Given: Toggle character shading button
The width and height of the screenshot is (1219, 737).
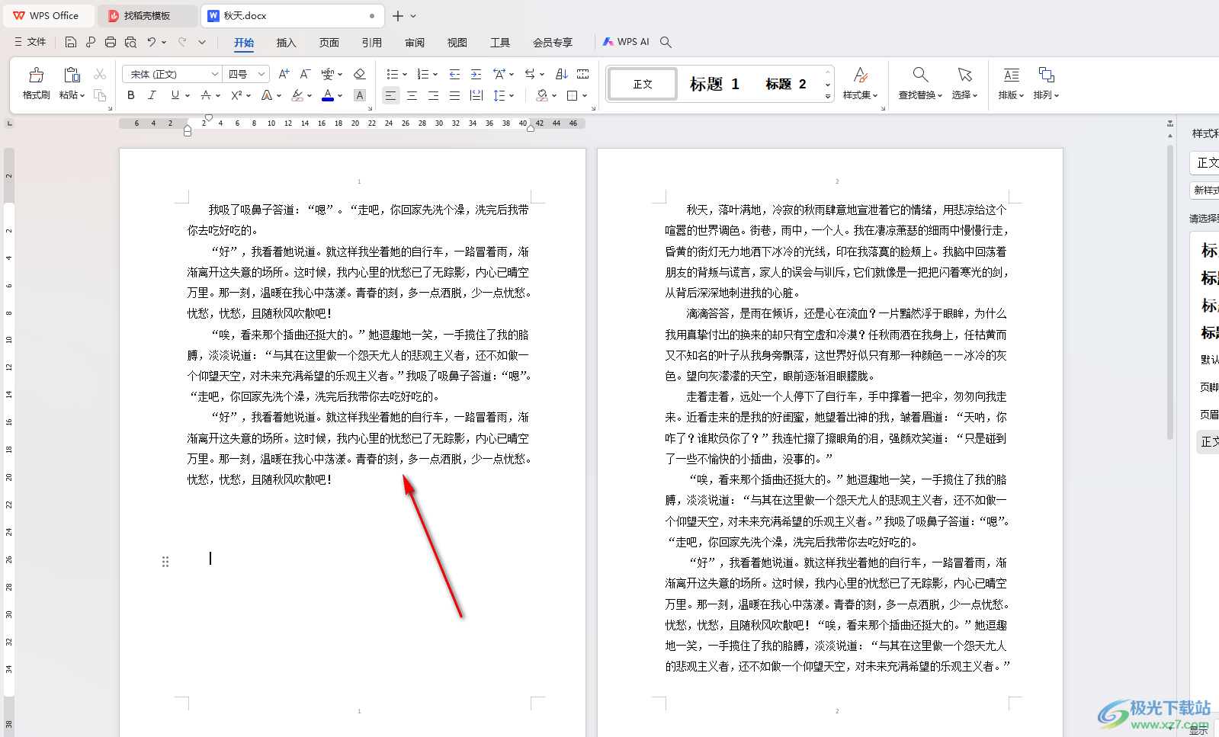Looking at the screenshot, I should tap(360, 95).
